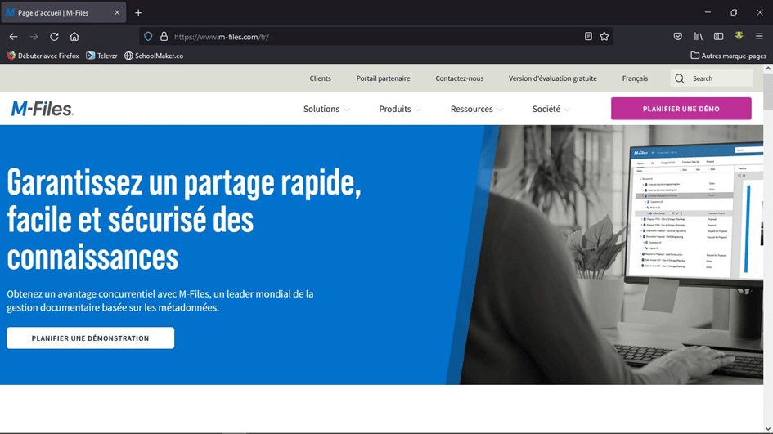
Task: Open the Français language selector
Action: pyautogui.click(x=635, y=78)
